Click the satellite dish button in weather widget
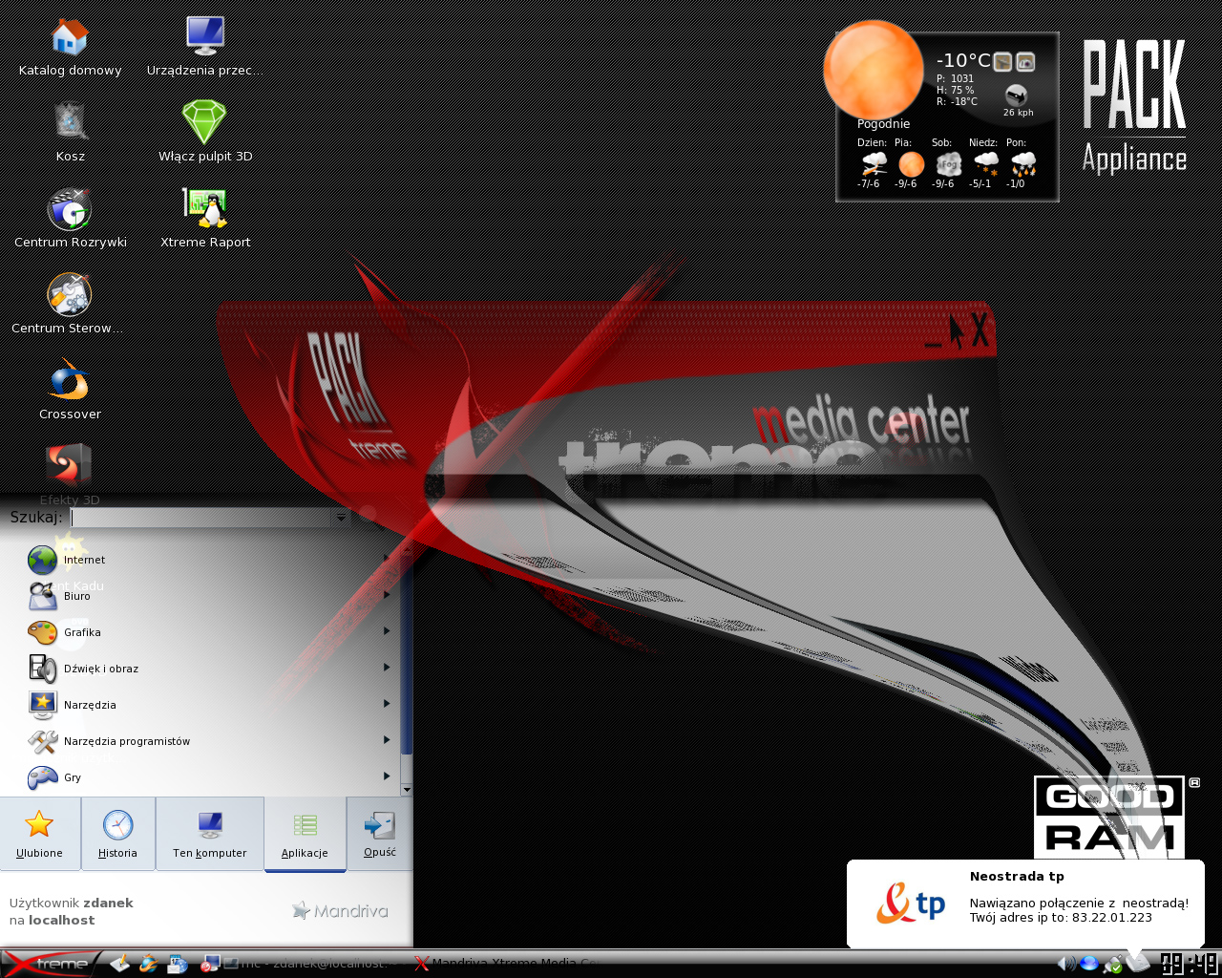Screen dimensions: 1222x978 coord(1002,62)
